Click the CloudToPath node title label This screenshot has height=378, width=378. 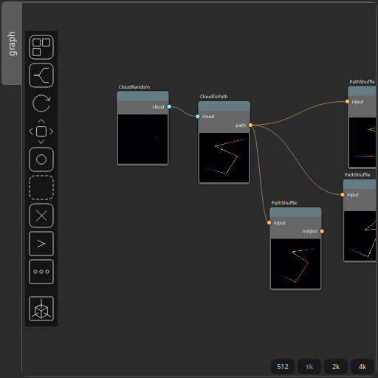tap(213, 97)
